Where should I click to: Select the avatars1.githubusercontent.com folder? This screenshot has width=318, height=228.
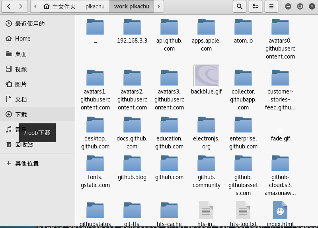point(95,90)
